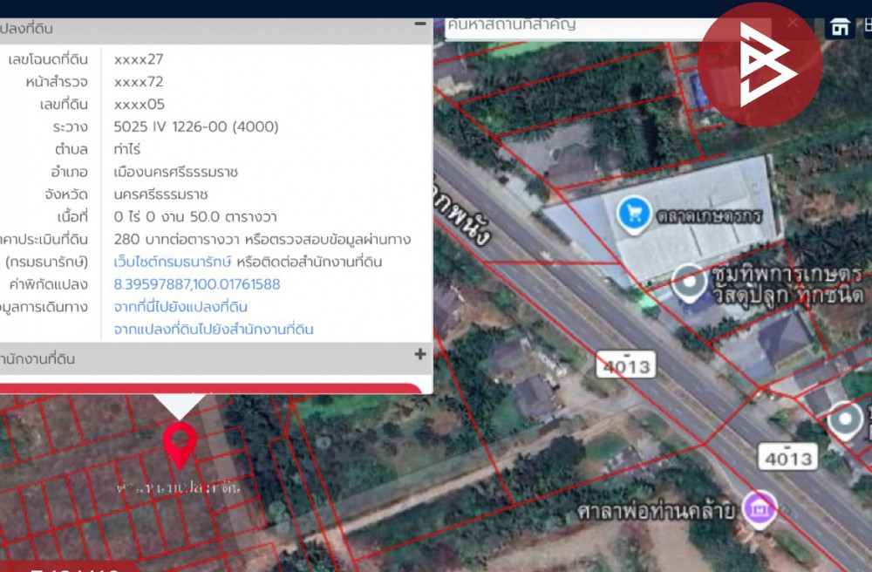Click the แปลงที่ดิน panel title
The image size is (872, 572).
pyautogui.click(x=26, y=29)
